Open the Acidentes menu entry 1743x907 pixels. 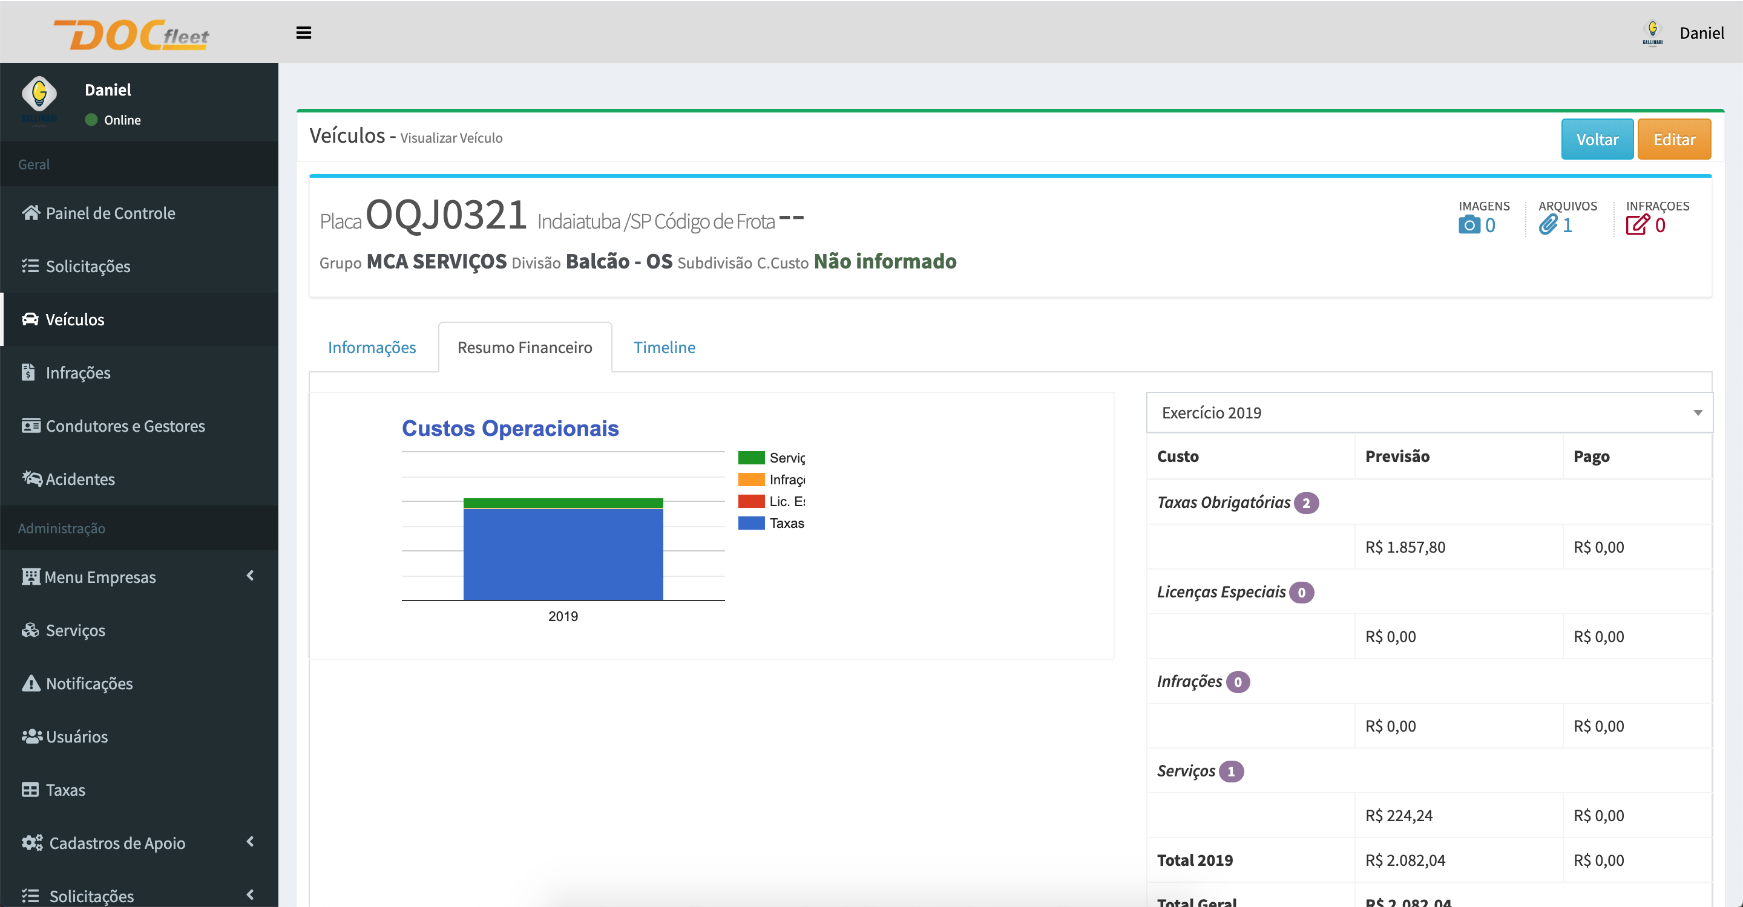tap(139, 478)
